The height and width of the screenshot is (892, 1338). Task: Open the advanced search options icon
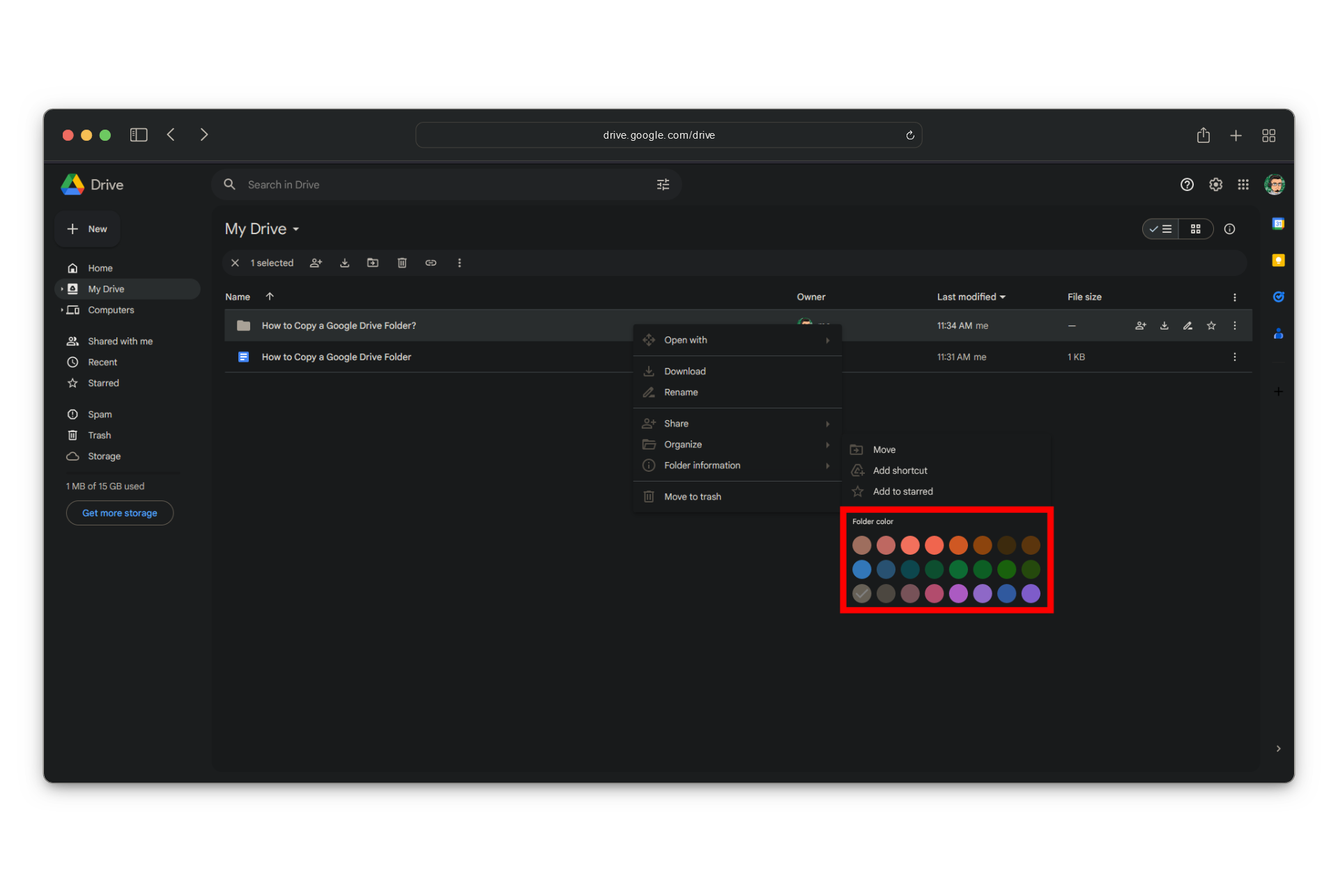coord(663,185)
